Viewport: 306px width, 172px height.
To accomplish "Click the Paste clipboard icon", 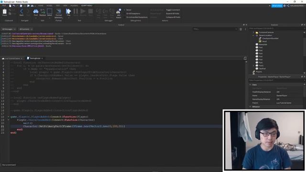I will tap(4, 11).
